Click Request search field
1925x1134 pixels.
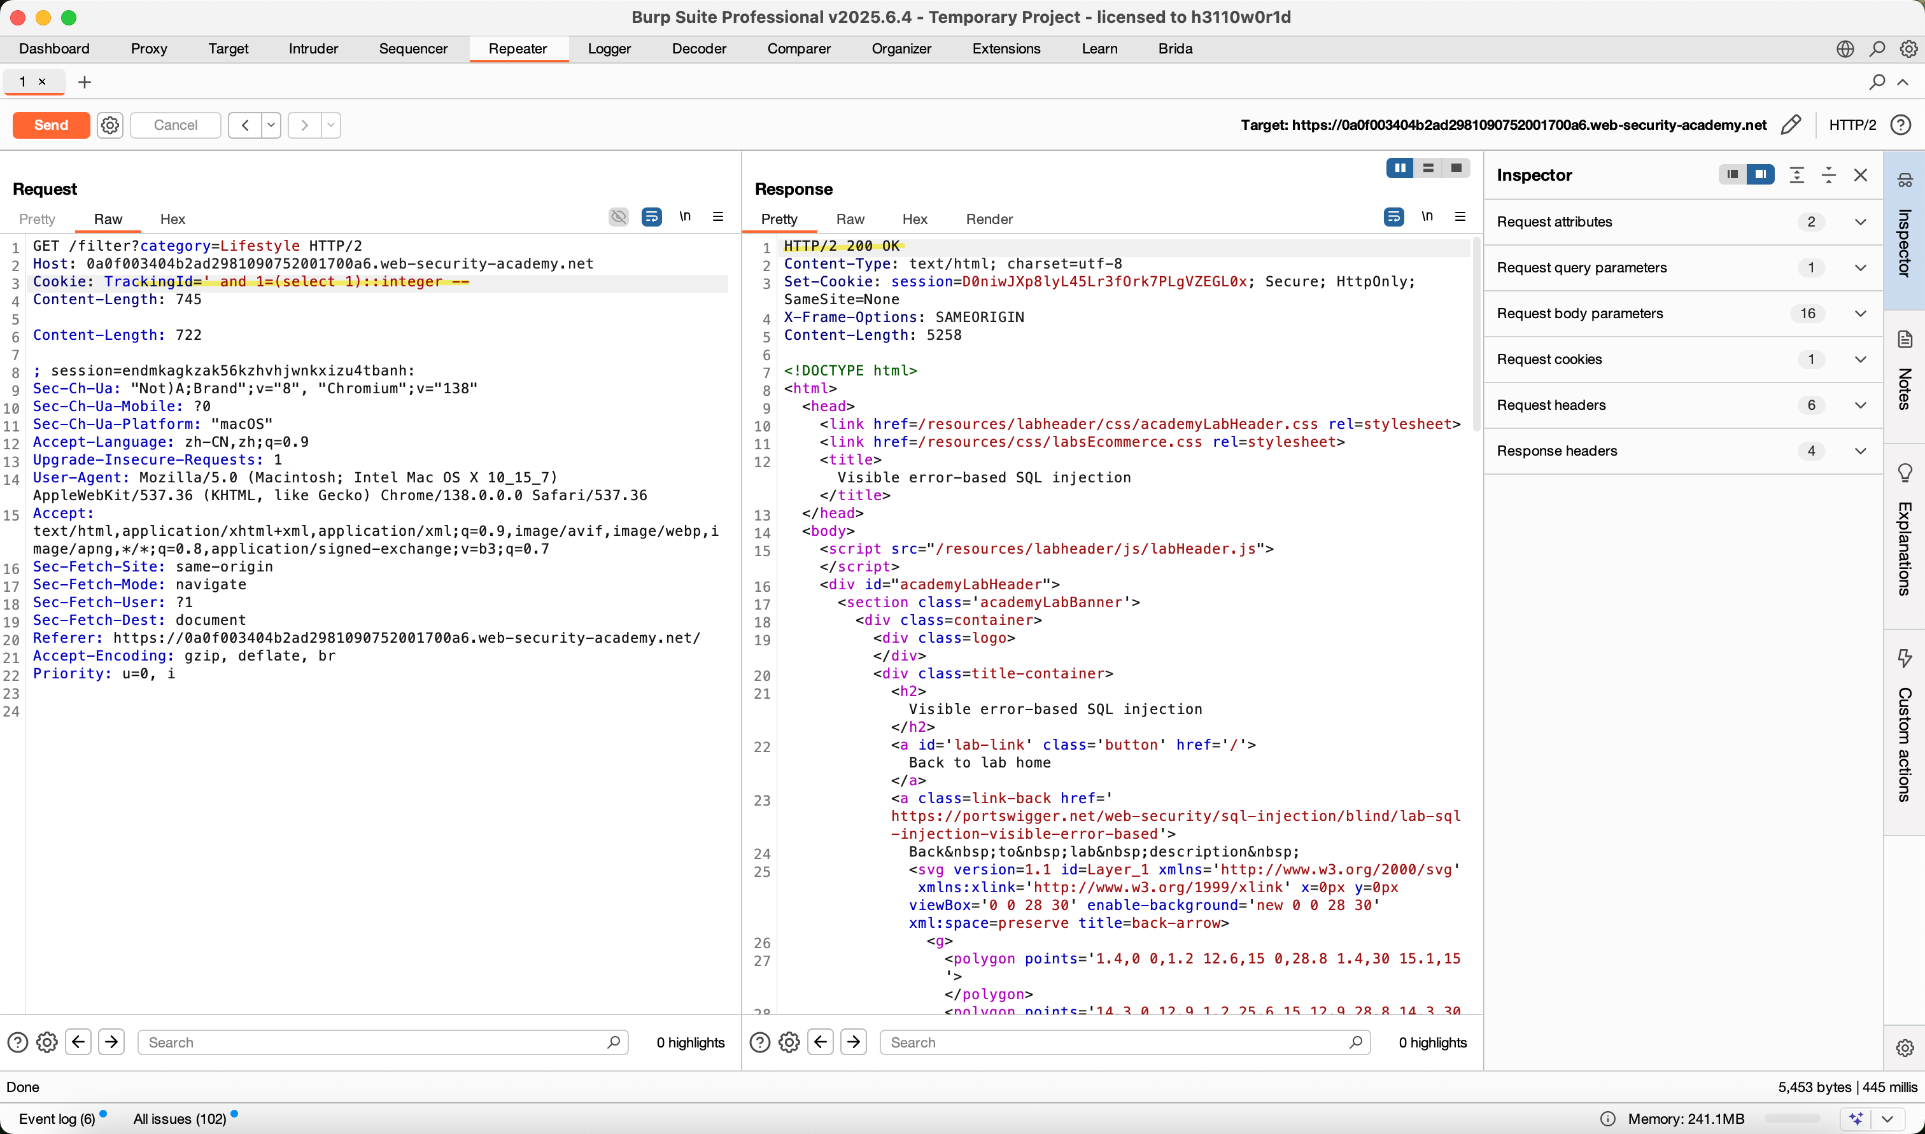pos(382,1042)
